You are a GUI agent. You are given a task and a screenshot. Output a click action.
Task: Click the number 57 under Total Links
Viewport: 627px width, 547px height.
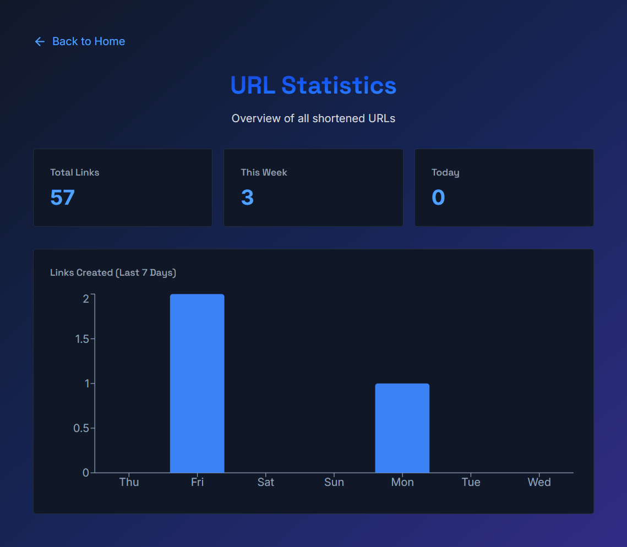62,197
